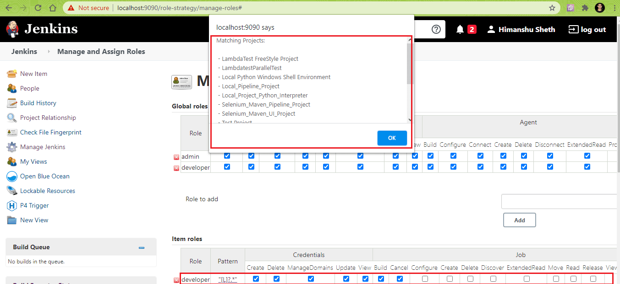Open the browser extensions puzzle icon
620x284 pixels.
click(x=585, y=8)
